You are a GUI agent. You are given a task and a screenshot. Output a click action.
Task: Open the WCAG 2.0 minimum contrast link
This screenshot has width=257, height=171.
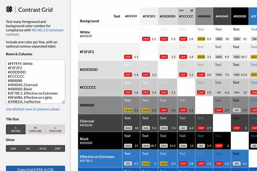tap(35, 32)
